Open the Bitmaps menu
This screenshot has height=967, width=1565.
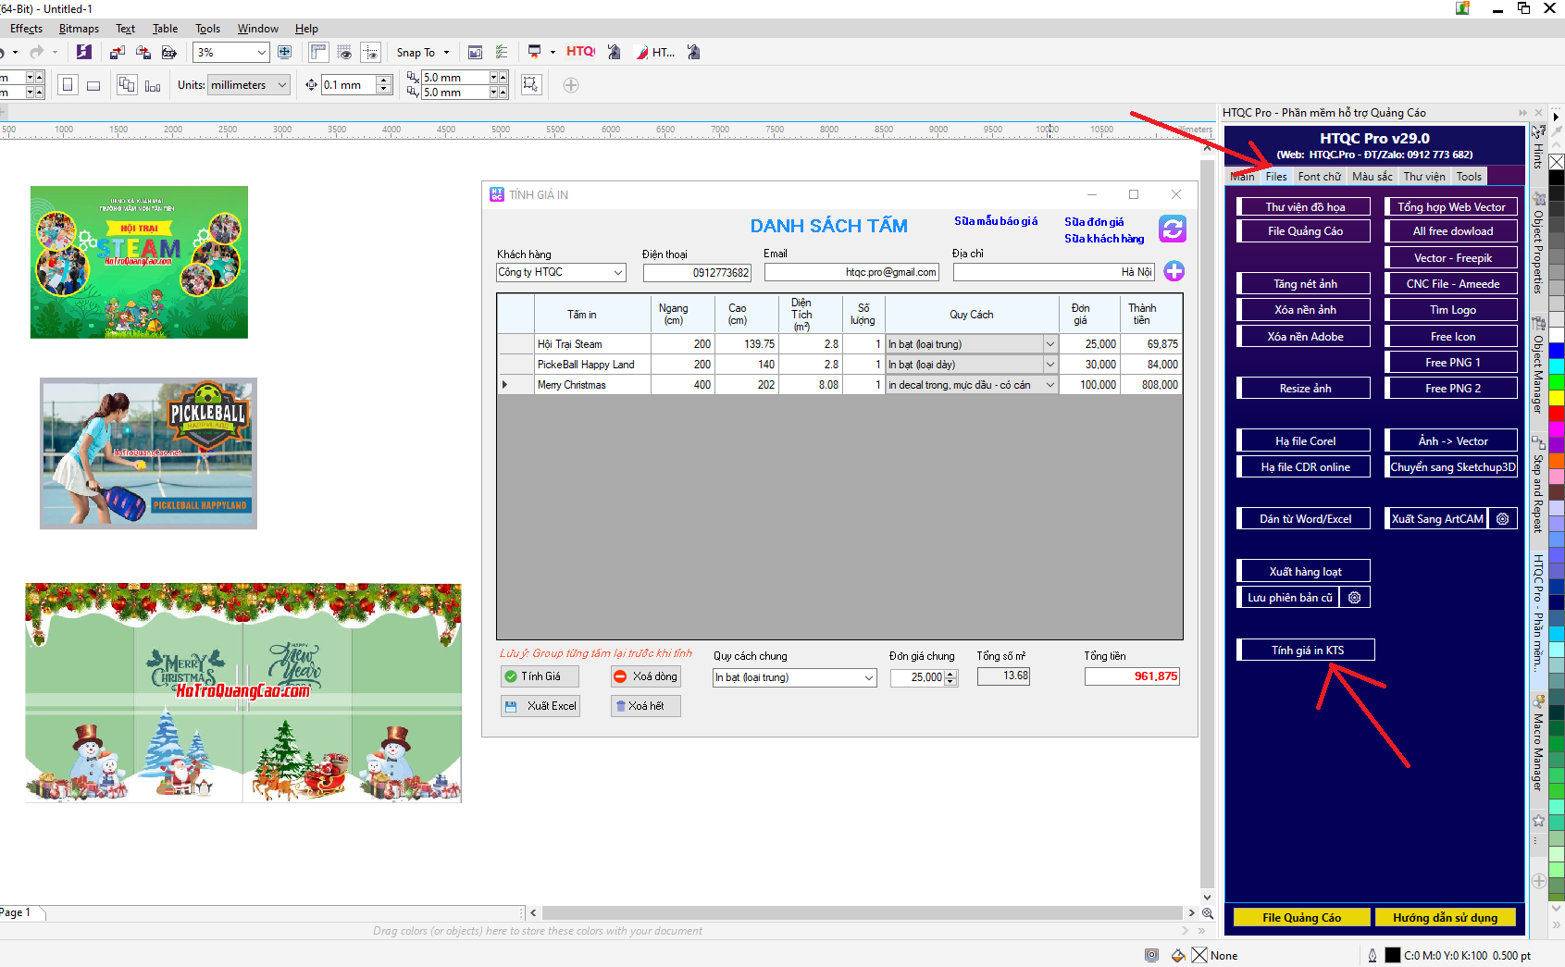coord(79,29)
